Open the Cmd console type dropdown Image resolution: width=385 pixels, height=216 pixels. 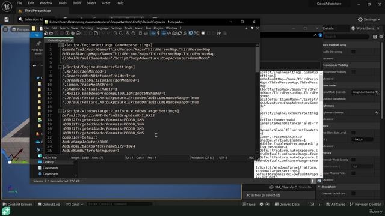tap(75, 204)
